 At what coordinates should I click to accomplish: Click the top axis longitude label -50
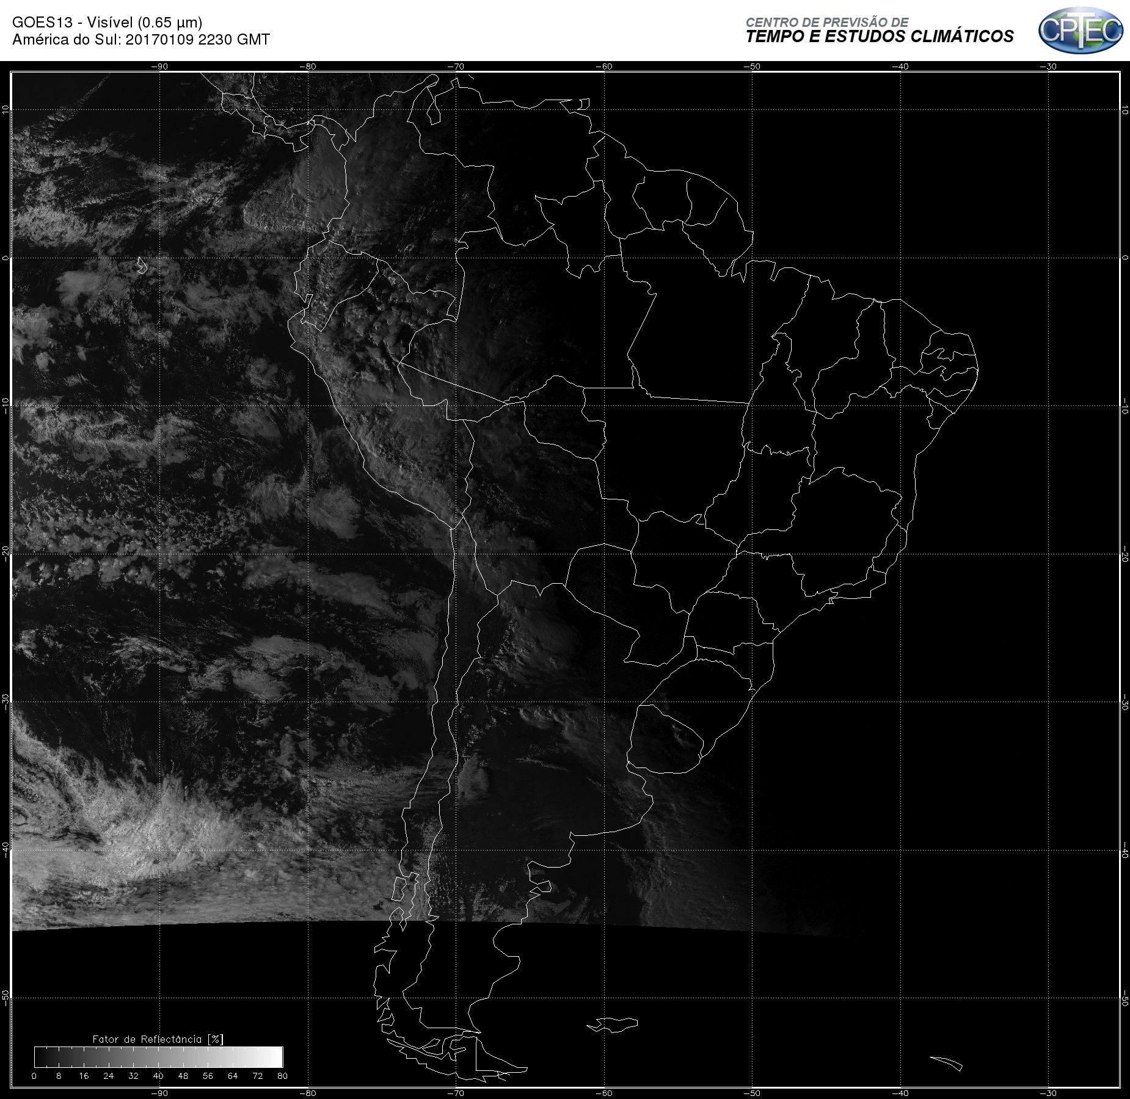tap(752, 67)
